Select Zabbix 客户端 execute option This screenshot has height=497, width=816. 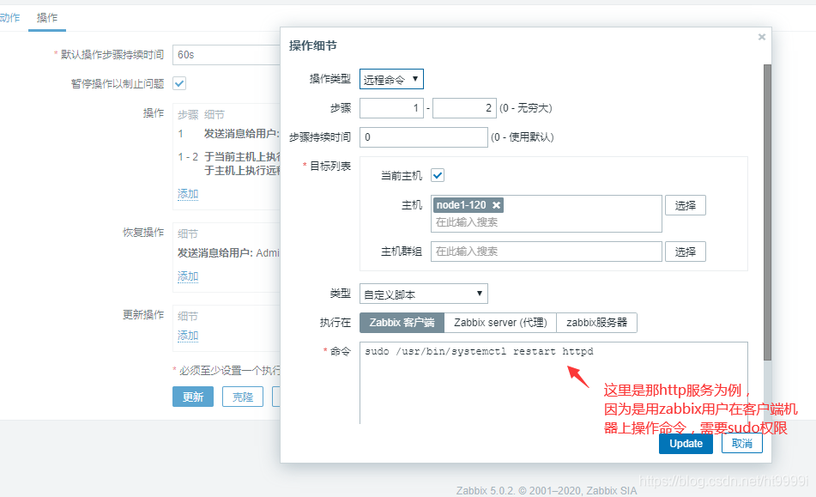coord(402,323)
